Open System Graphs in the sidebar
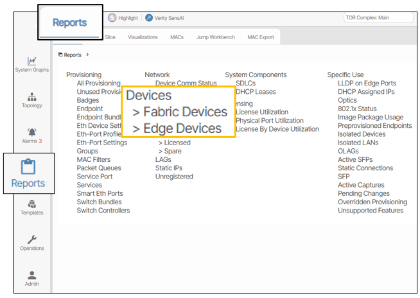The width and height of the screenshot is (420, 298). [x=31, y=62]
